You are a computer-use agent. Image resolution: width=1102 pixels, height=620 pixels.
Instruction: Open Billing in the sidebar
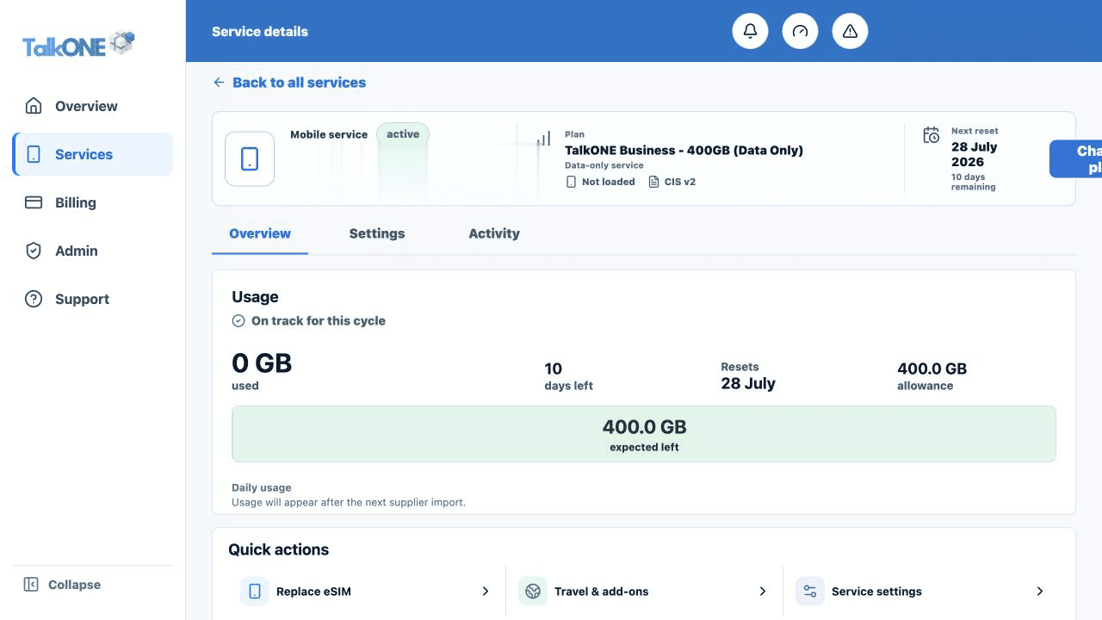tap(92, 202)
